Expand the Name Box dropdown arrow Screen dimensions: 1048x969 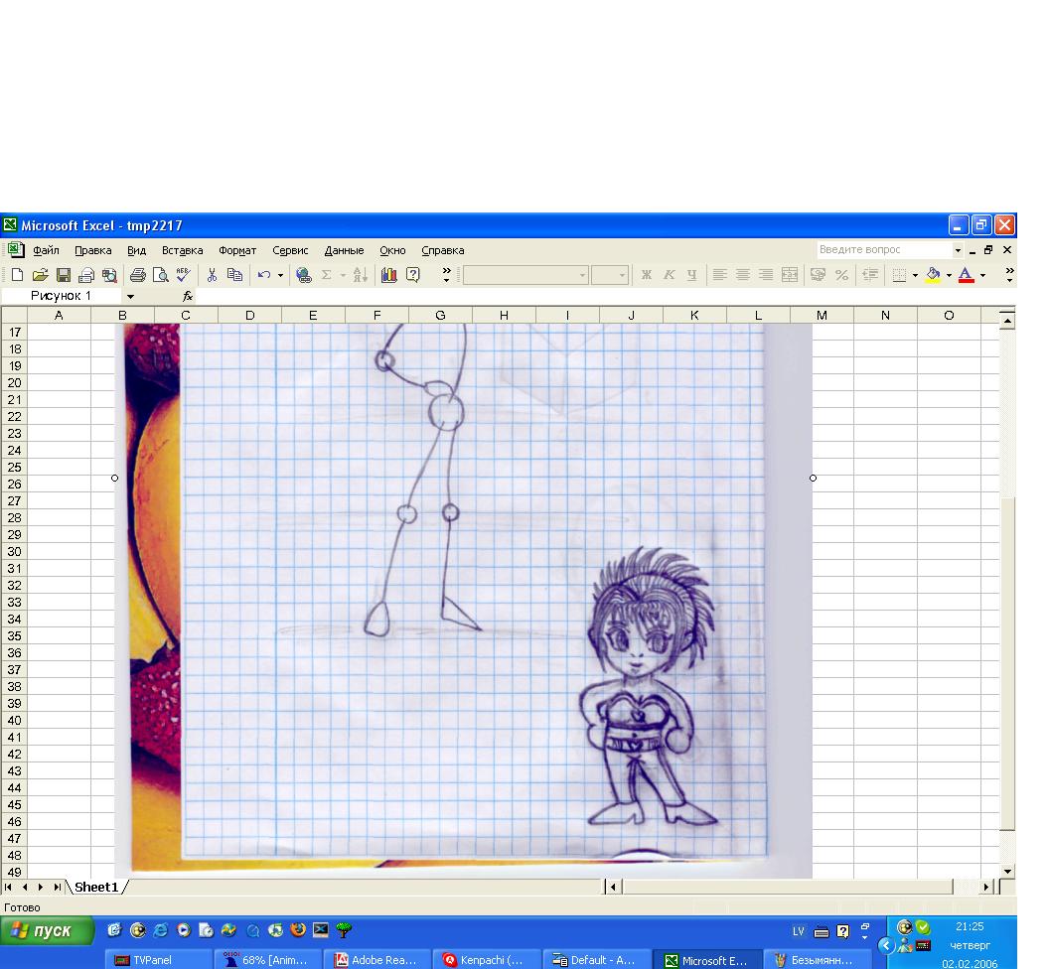tap(129, 297)
